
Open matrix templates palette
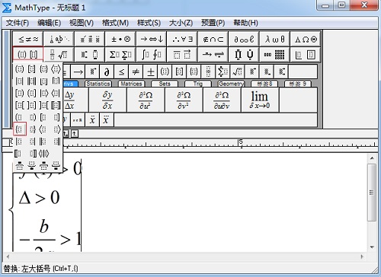[x=275, y=55]
